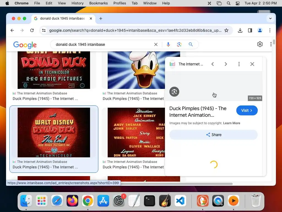Open The End title card thumbnail
The height and width of the screenshot is (212, 282).
click(x=54, y=132)
